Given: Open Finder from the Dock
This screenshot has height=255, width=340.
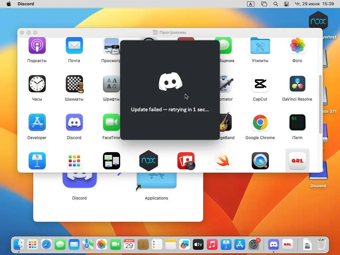Looking at the screenshot, I should (x=19, y=245).
